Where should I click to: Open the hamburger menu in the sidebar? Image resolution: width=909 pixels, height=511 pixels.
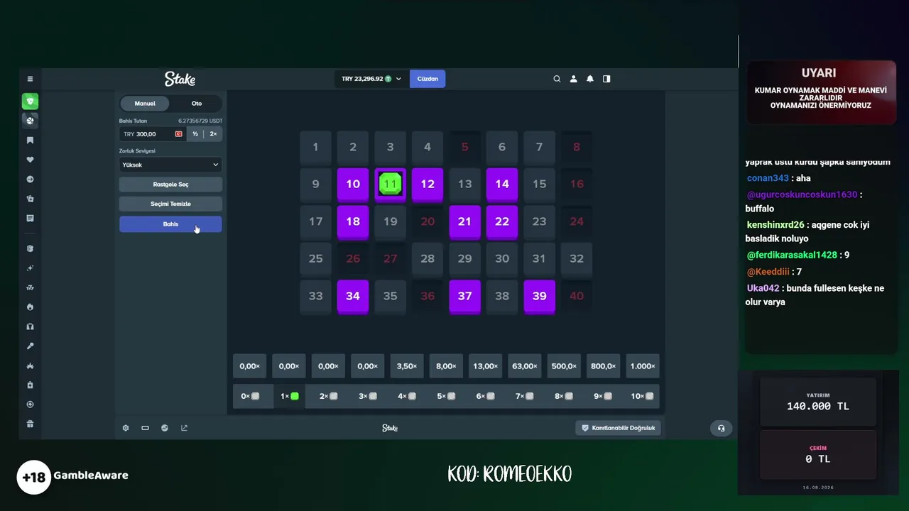tap(30, 79)
